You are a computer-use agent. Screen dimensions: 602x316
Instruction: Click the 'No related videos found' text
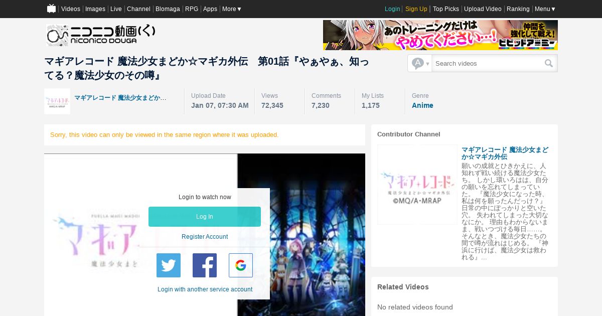415,307
